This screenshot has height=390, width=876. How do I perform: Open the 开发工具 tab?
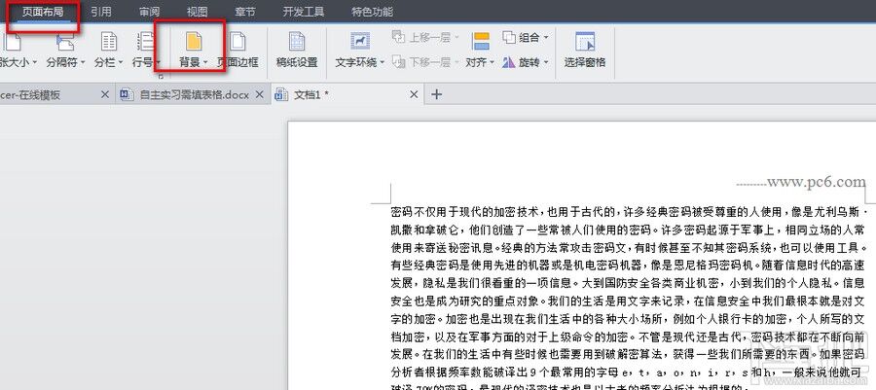pos(304,12)
